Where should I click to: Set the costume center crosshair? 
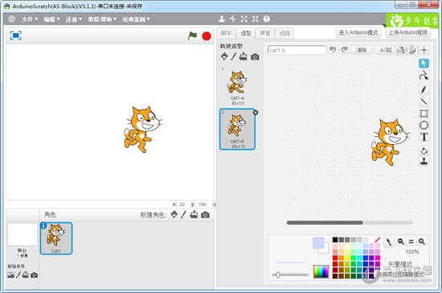(424, 50)
